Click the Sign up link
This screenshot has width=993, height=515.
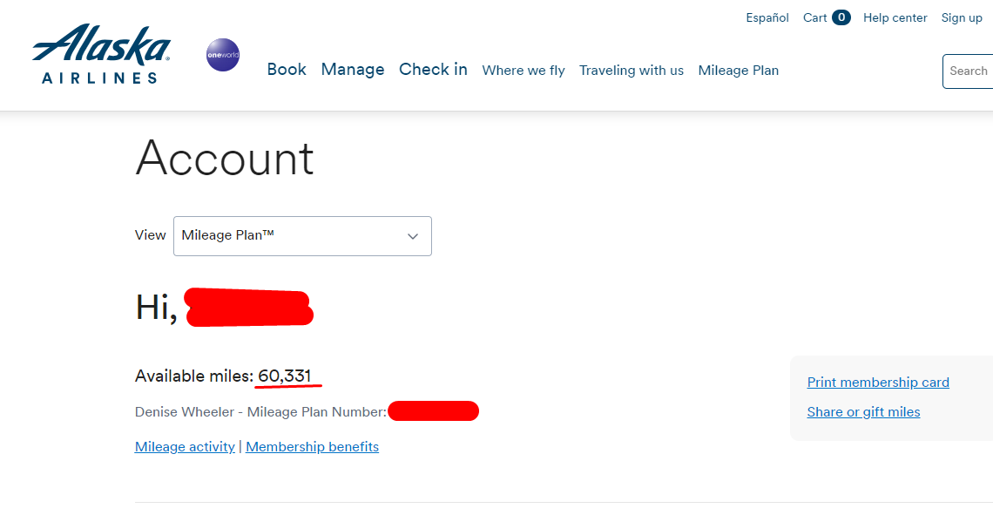click(962, 17)
